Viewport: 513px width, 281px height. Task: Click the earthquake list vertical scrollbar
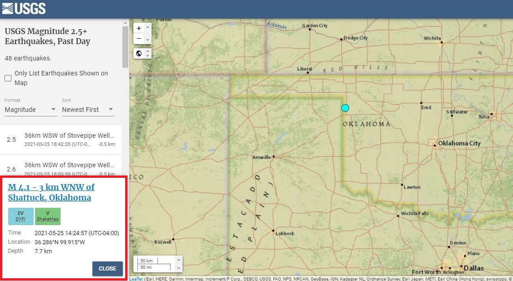coord(125,46)
